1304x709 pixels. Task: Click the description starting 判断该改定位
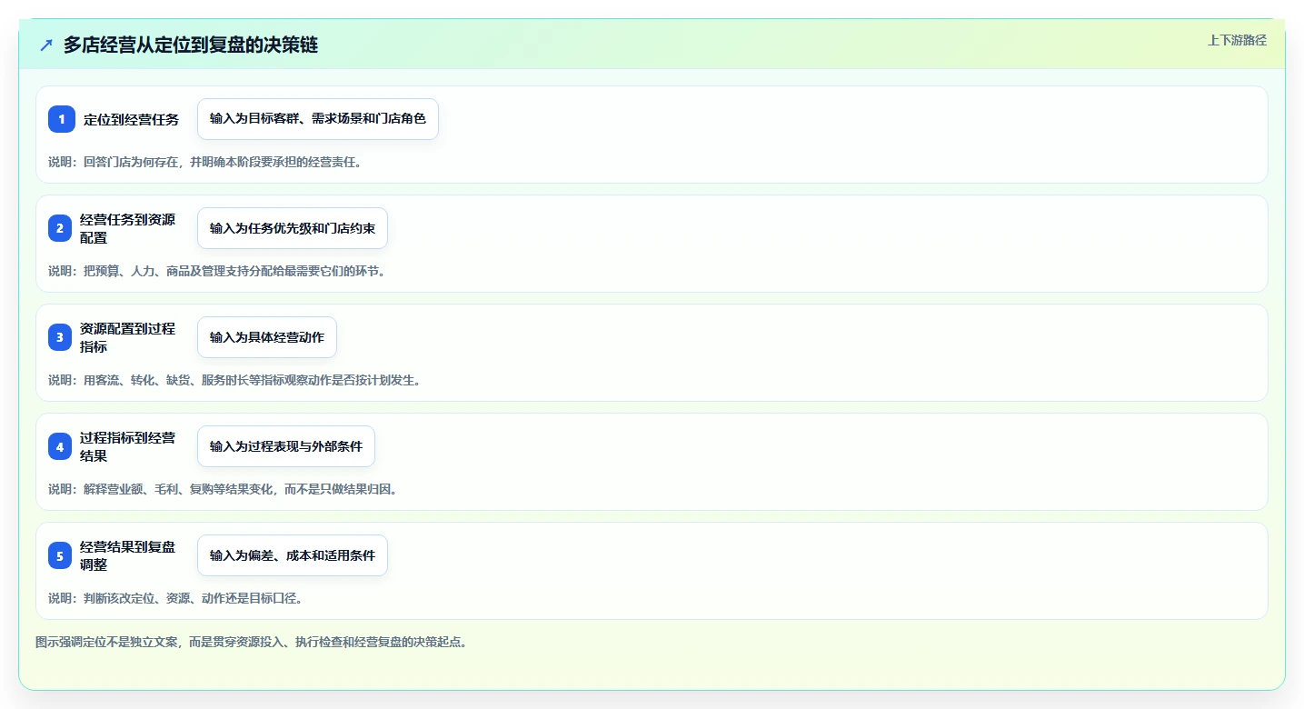coord(175,598)
